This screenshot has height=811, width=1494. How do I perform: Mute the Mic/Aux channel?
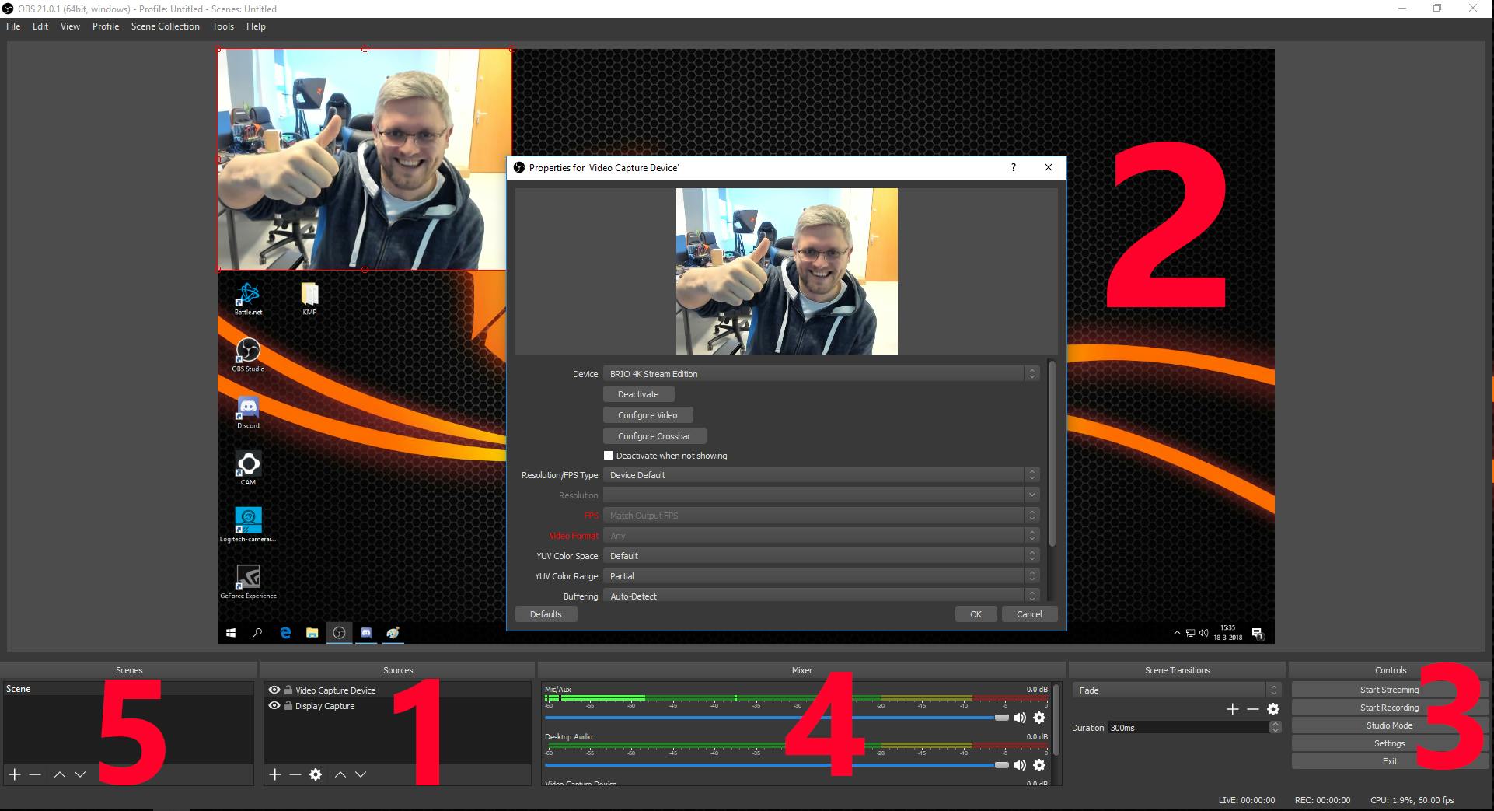pyautogui.click(x=1019, y=718)
